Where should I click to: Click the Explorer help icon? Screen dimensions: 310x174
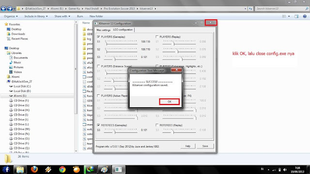tap(305, 16)
